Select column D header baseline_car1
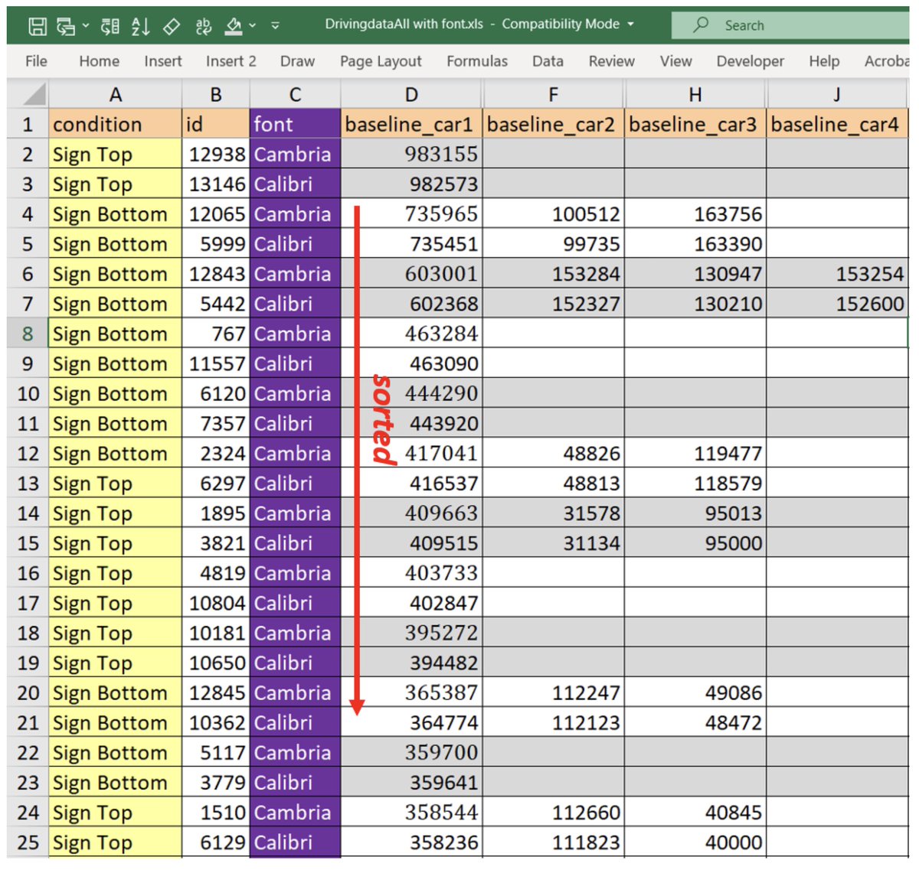The image size is (919, 873). click(410, 94)
